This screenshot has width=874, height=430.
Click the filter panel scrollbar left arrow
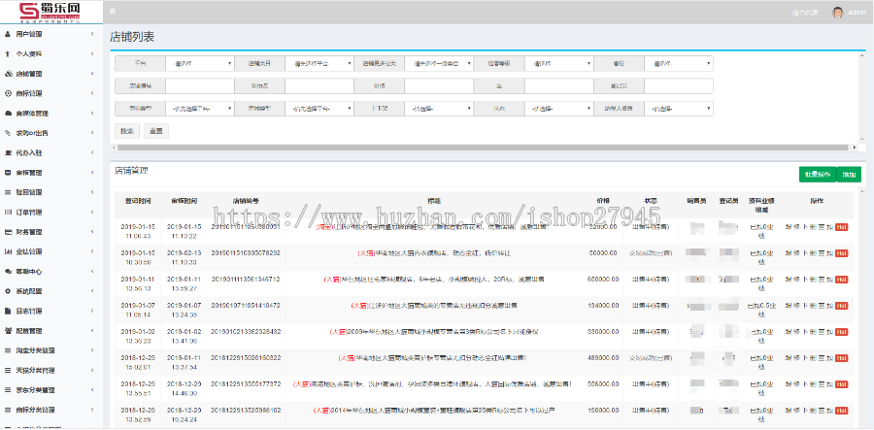(114, 148)
